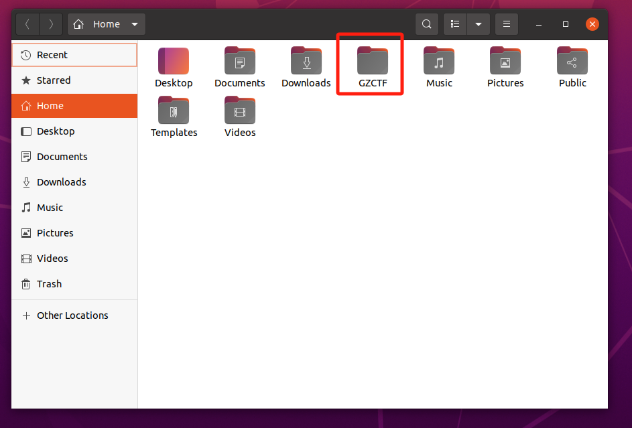Open Other Locations in sidebar

pos(74,315)
